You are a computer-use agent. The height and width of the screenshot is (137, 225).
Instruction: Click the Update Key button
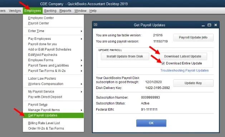[193, 83]
